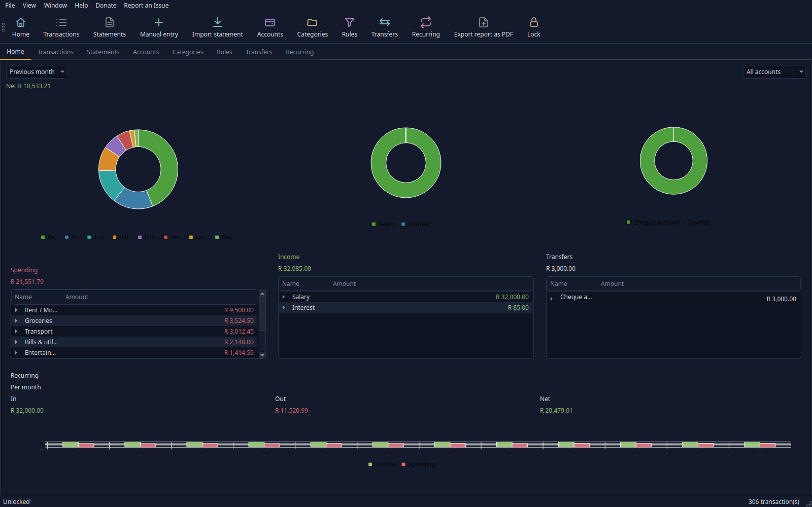The width and height of the screenshot is (812, 507).
Task: Click the spending table scrollbar down arrow
Action: click(x=262, y=355)
